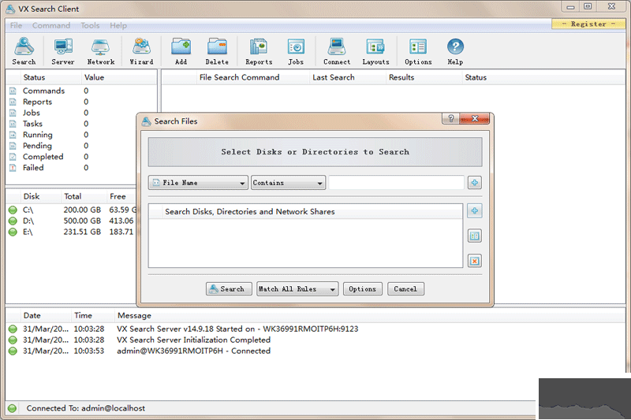The width and height of the screenshot is (631, 420).
Task: Click the Register button
Action: (x=588, y=24)
